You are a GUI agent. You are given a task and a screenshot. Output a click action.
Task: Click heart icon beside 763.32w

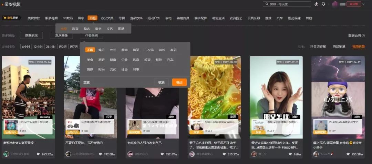pos(38,154)
